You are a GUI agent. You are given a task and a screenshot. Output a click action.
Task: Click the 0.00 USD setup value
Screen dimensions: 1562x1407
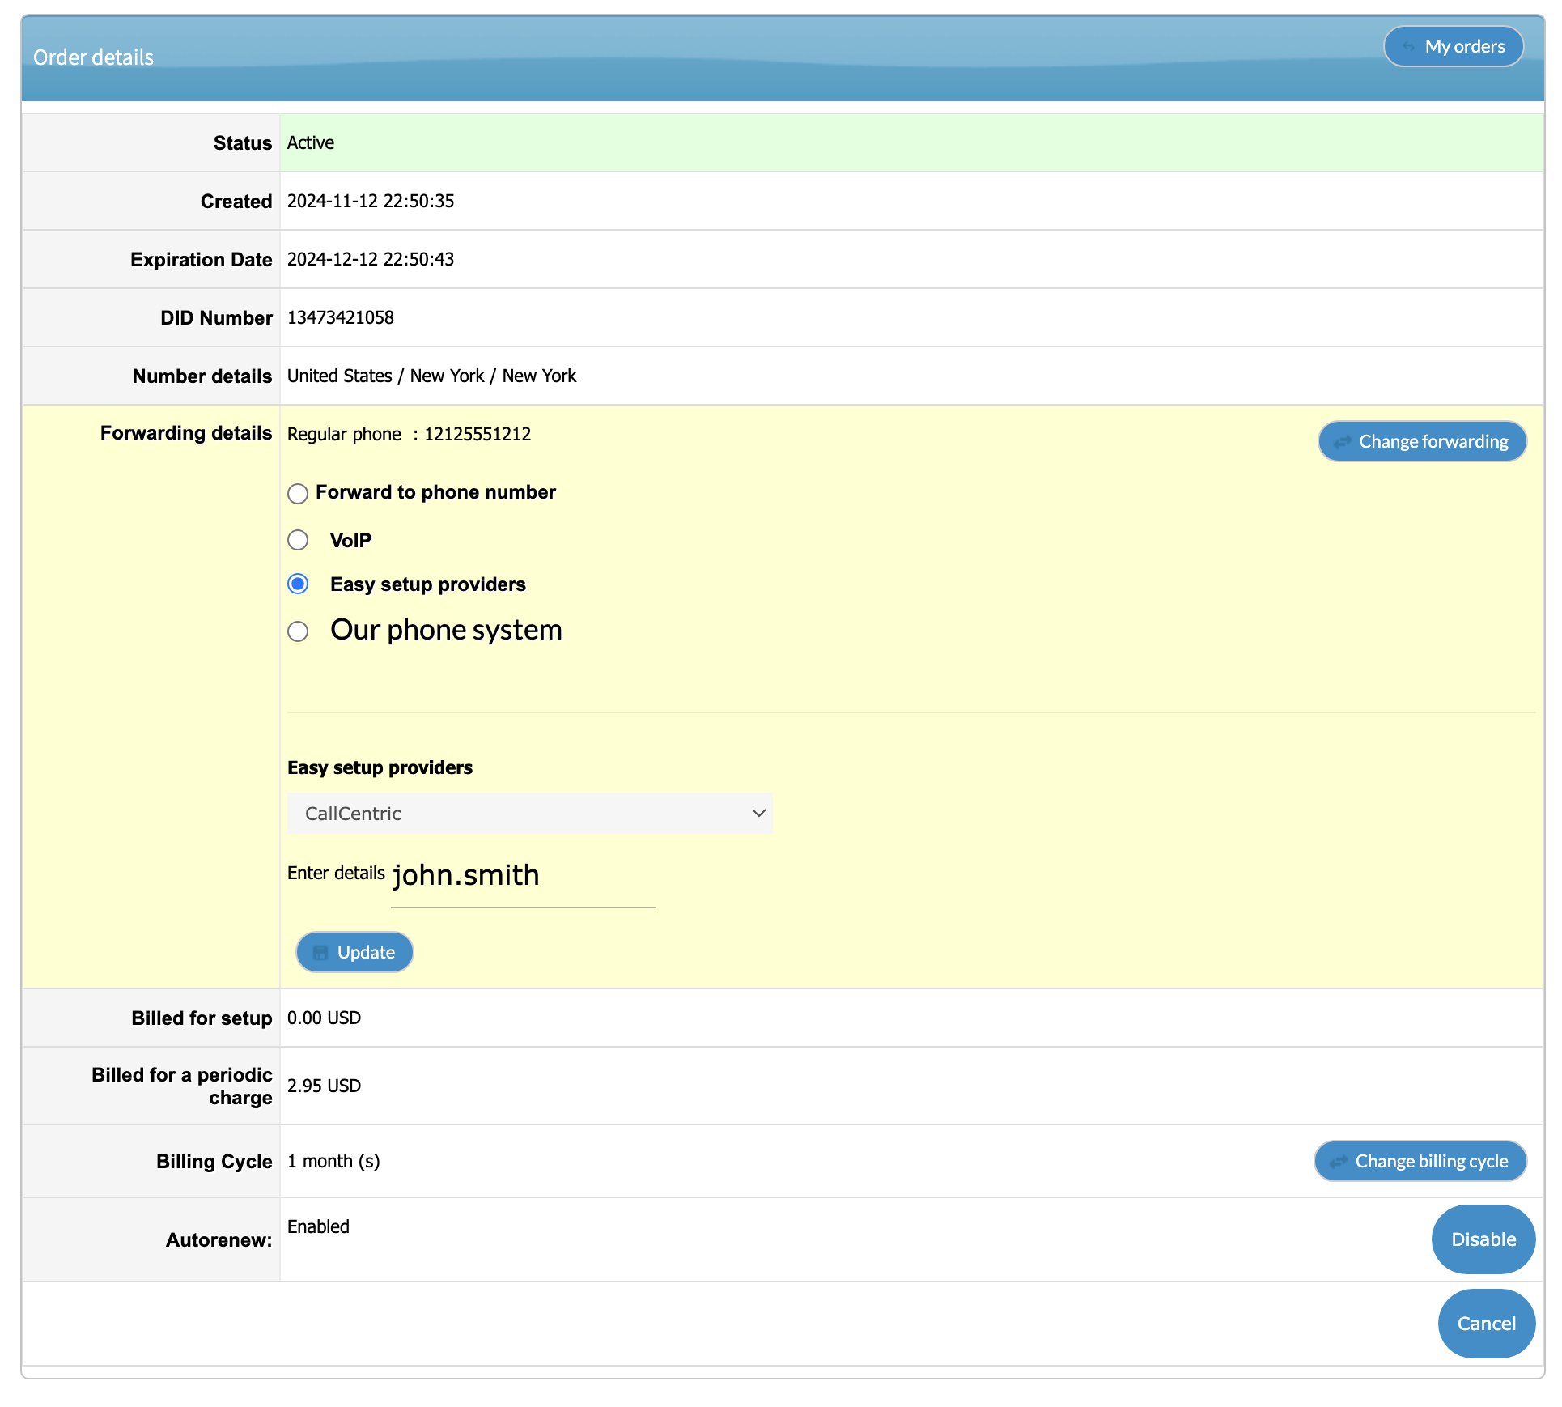[324, 1018]
